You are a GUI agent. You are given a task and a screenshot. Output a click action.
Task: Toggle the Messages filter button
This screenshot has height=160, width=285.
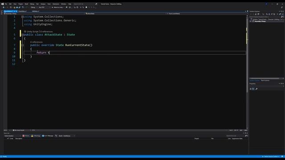(48, 136)
